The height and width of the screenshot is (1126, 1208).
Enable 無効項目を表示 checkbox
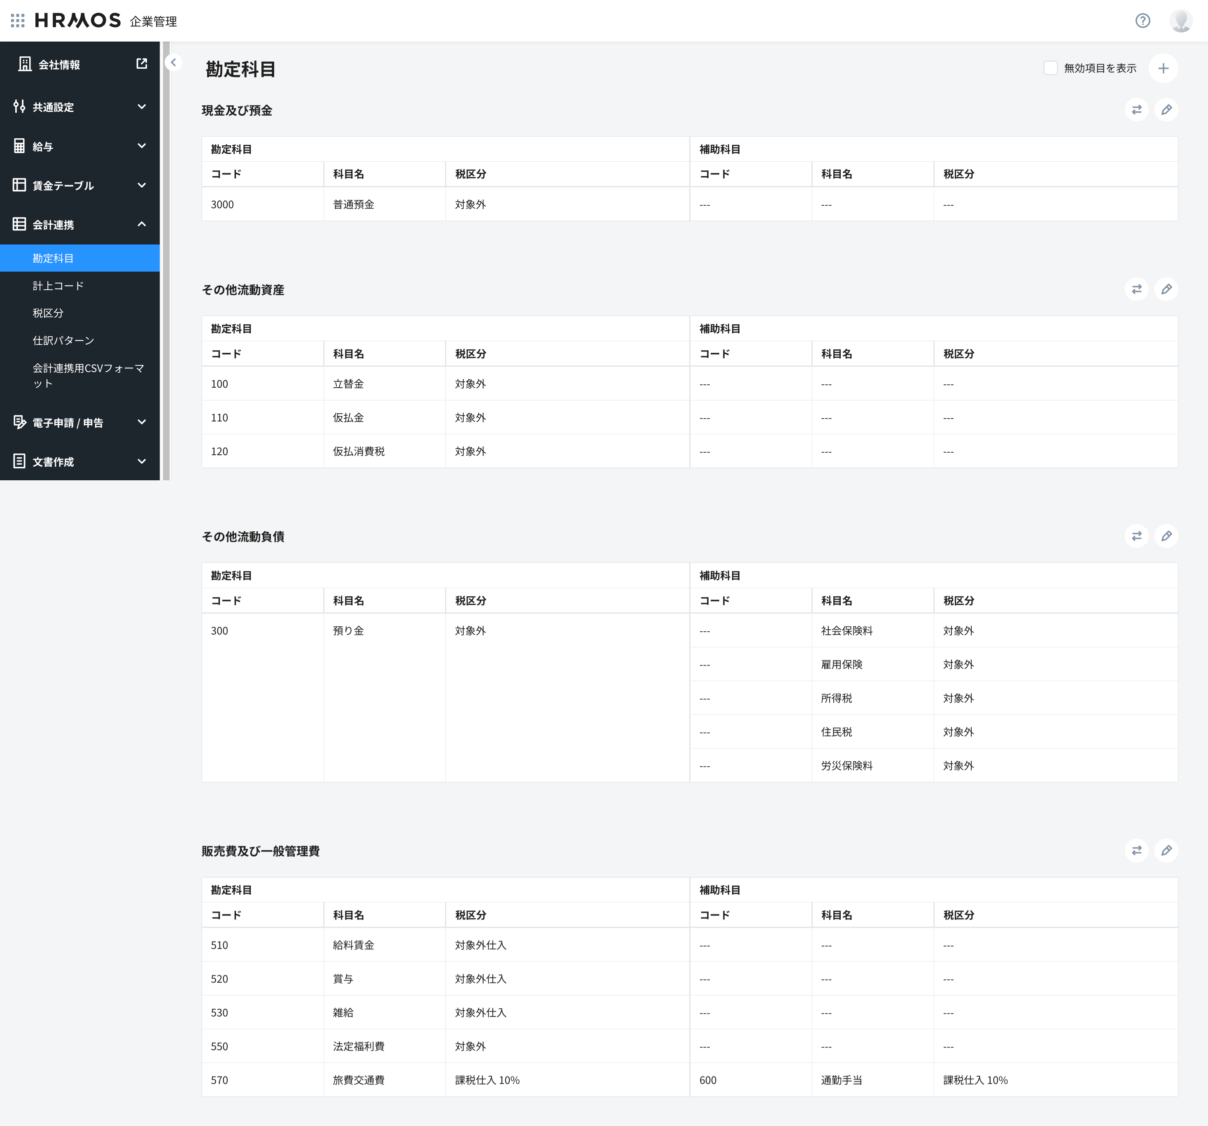click(1050, 68)
